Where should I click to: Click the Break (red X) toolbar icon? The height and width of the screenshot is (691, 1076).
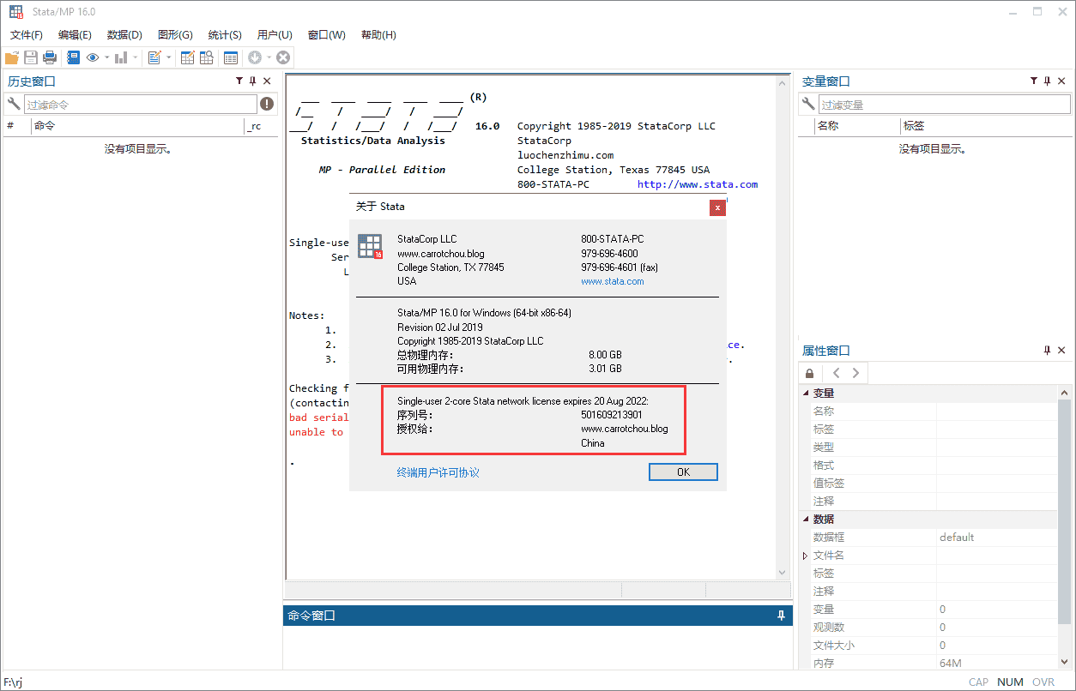click(x=283, y=57)
